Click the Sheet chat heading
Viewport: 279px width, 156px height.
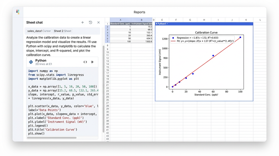[35, 22]
